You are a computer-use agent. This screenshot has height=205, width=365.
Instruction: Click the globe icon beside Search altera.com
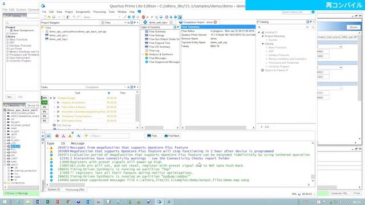coord(313,12)
